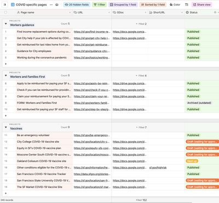Image resolution: width=219 pixels, height=203 pixels.
Task: Open the sf.gov/get-city-help URL link
Action: (92, 38)
